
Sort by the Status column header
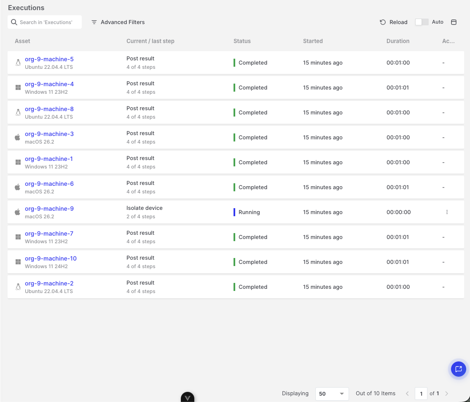click(242, 41)
